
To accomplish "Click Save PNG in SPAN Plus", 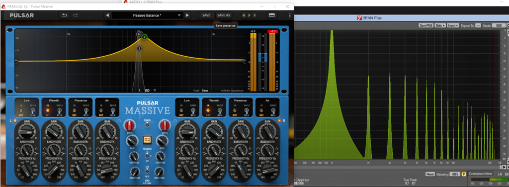I will pos(426,25).
